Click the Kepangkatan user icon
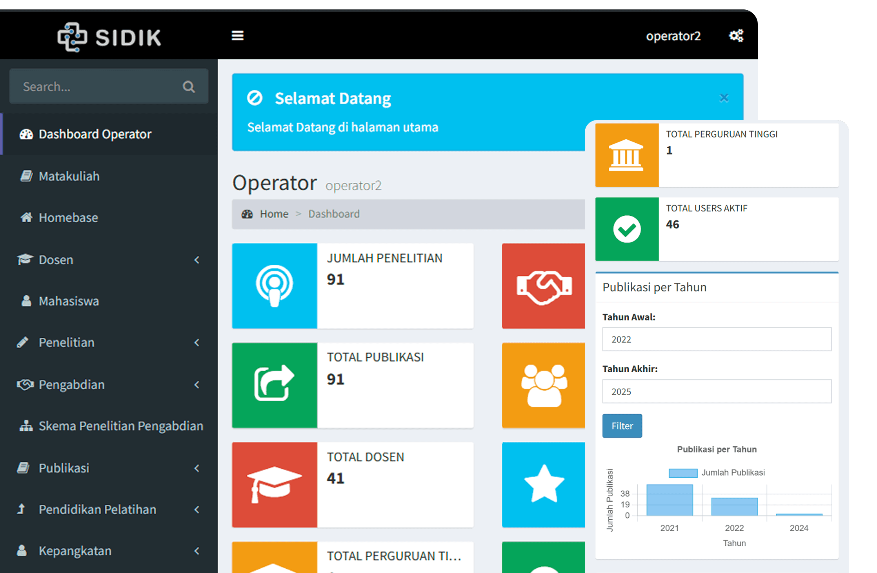The image size is (877, 573). pos(22,551)
